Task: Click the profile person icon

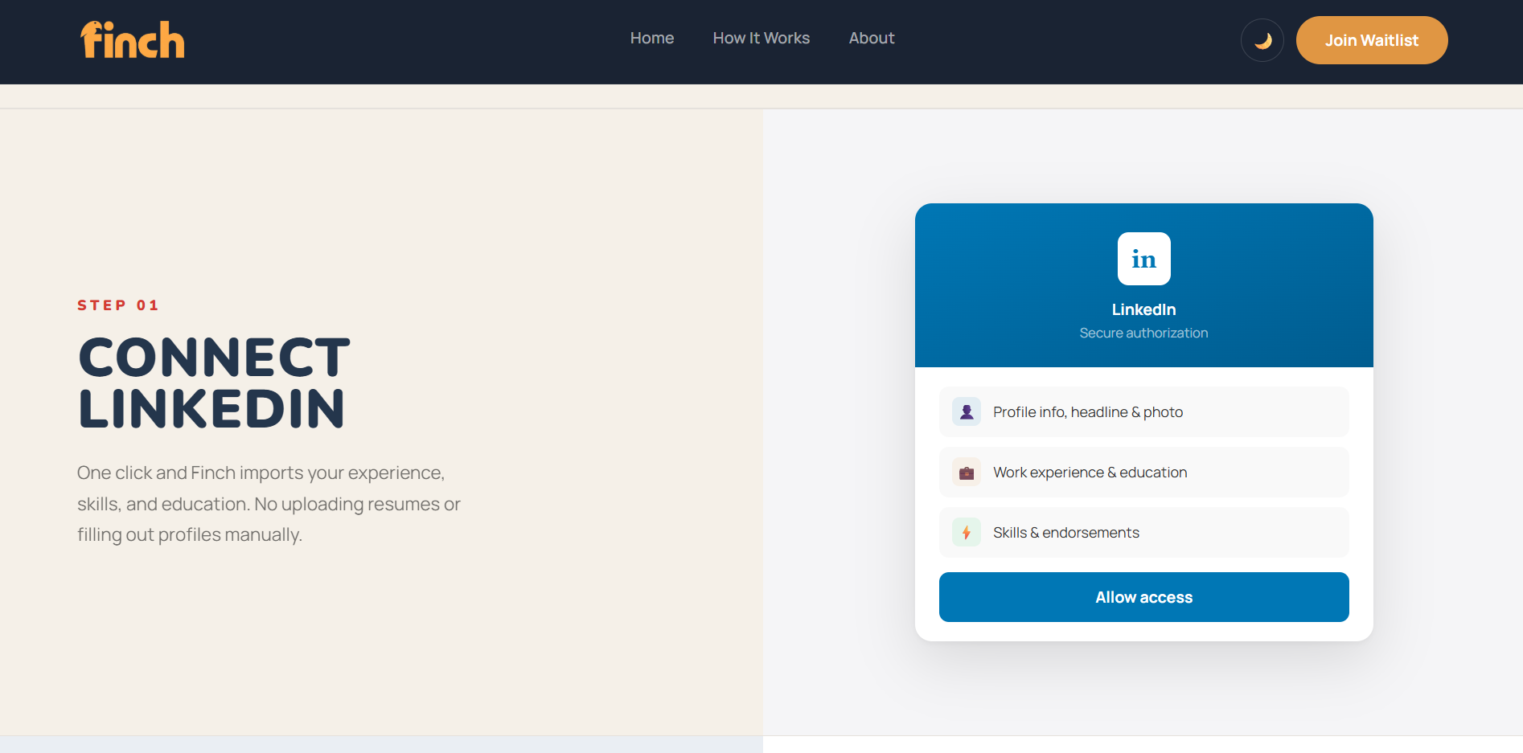Action: coord(967,411)
